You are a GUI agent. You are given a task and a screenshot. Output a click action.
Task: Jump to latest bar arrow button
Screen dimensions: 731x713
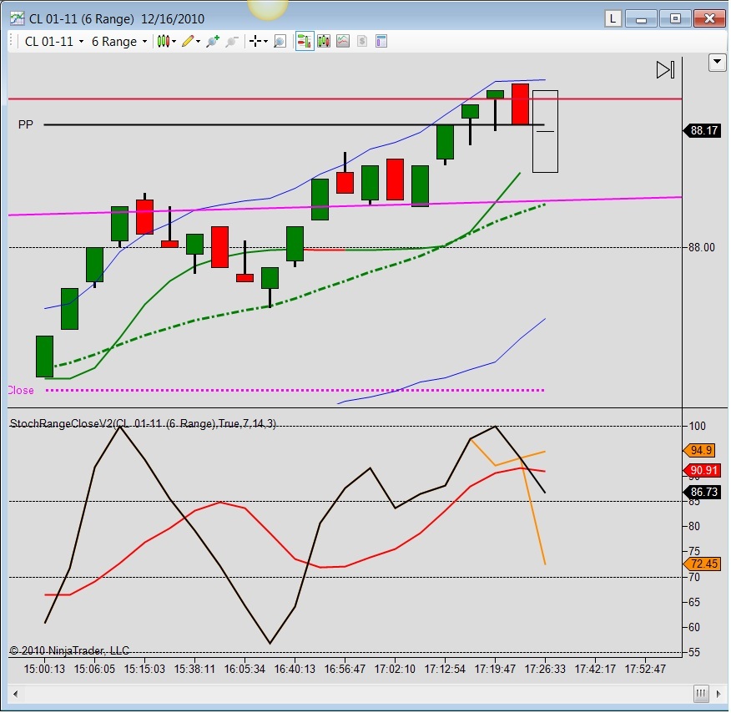(x=665, y=70)
